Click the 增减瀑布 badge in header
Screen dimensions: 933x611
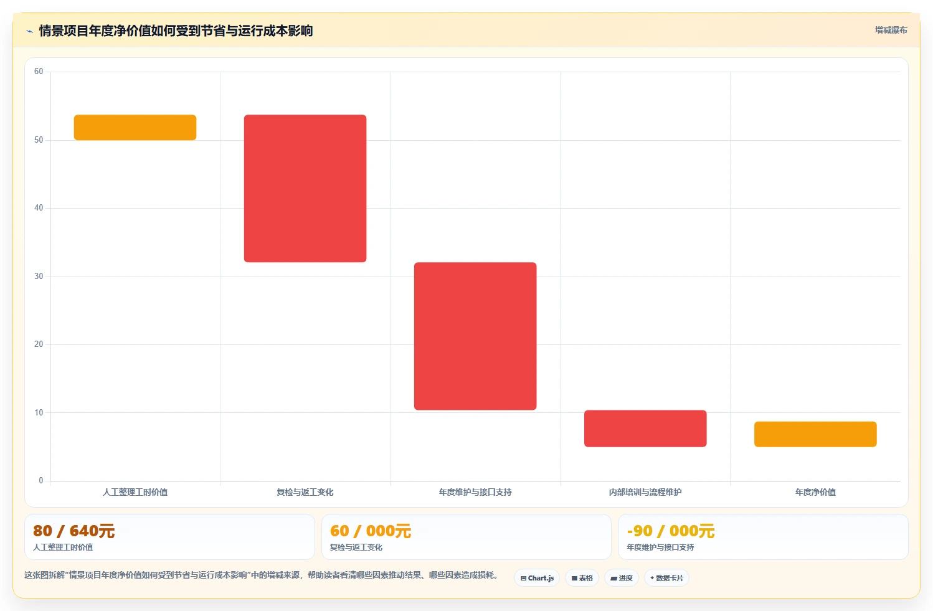click(x=891, y=30)
